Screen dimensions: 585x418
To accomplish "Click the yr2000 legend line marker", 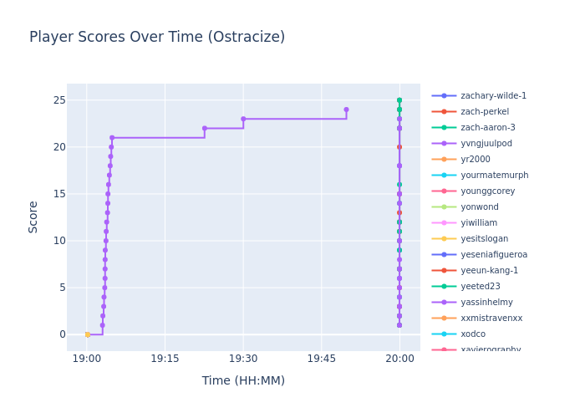I will point(444,160).
